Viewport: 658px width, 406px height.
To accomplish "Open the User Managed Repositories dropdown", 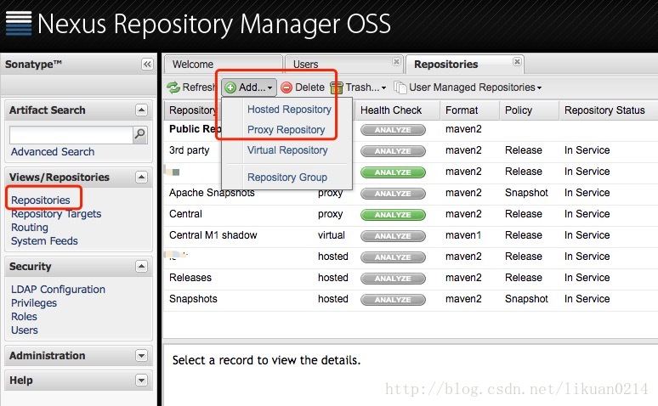I will 468,87.
